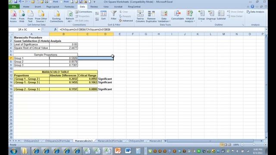Click Text to Columns icon
276x155 pixels.
(140, 16)
